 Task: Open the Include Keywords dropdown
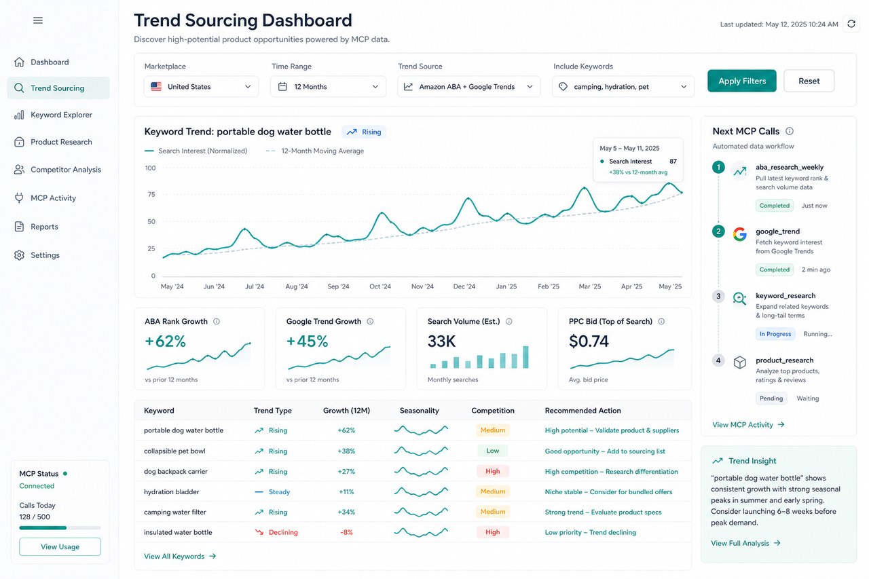tap(623, 87)
